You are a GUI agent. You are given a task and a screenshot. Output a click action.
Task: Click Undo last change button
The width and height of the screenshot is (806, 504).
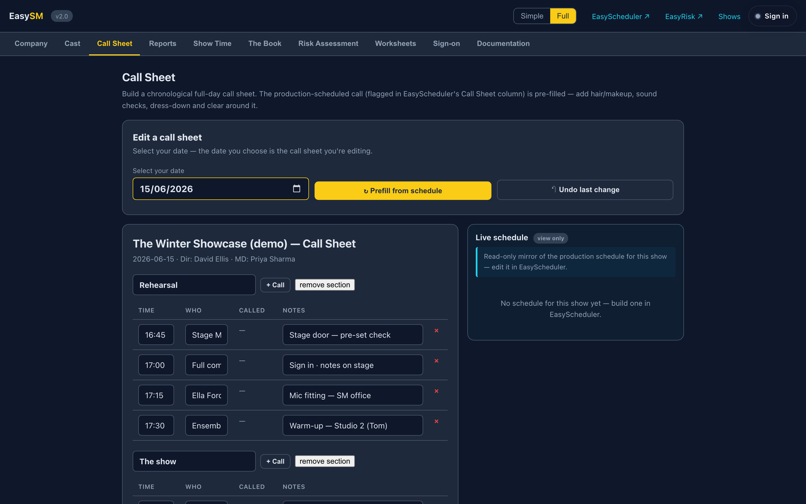point(585,190)
